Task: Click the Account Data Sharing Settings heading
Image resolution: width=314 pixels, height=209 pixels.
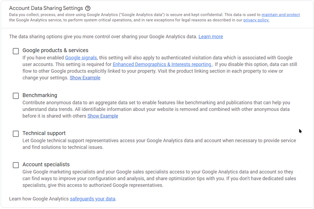Action: point(46,8)
